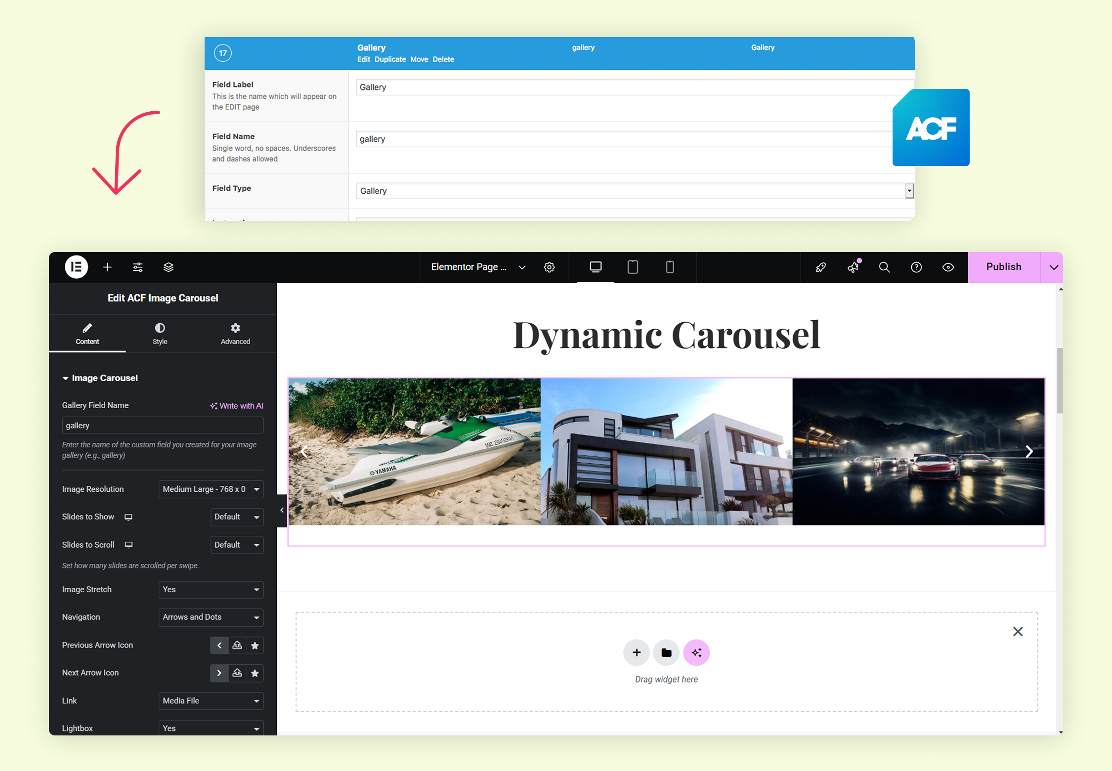This screenshot has height=771, width=1112.
Task: Open the Image Resolution dropdown
Action: [x=211, y=489]
